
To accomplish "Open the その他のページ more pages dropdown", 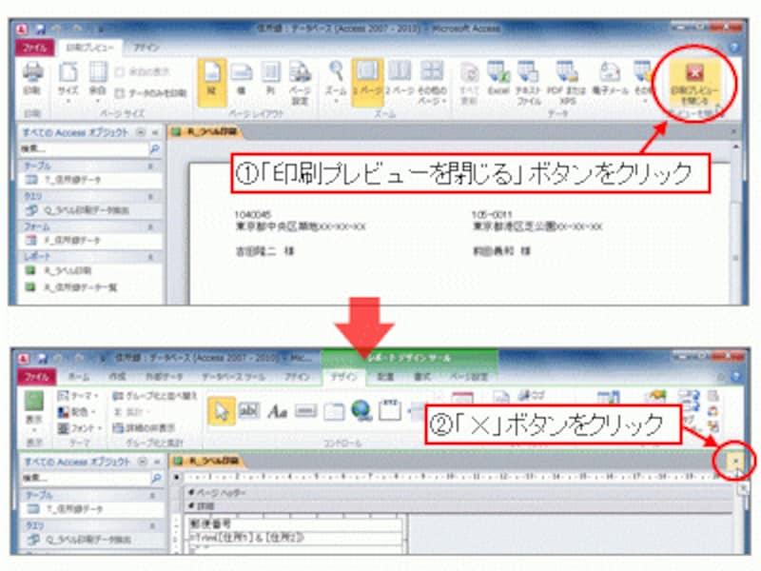I will click(x=432, y=83).
